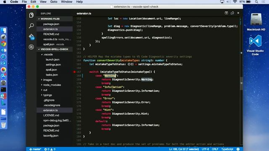Open Finder from the dock
The height and width of the screenshot is (151, 269).
[3, 31]
